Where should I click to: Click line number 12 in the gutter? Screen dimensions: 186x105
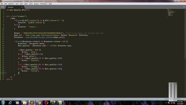pyautogui.click(x=3, y=33)
